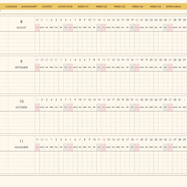Click date 1 in the November row

(x=51, y=139)
